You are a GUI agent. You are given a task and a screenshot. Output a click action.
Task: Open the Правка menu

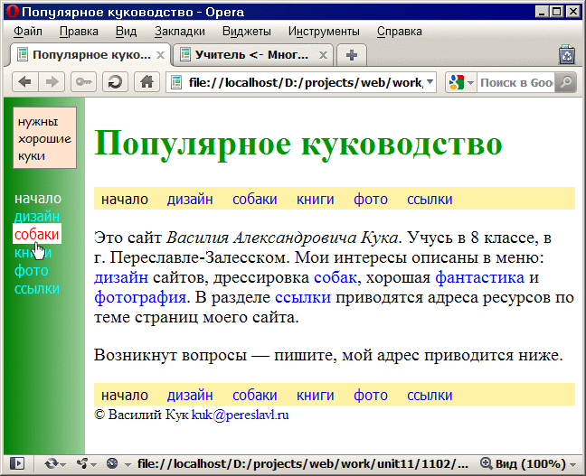click(79, 32)
